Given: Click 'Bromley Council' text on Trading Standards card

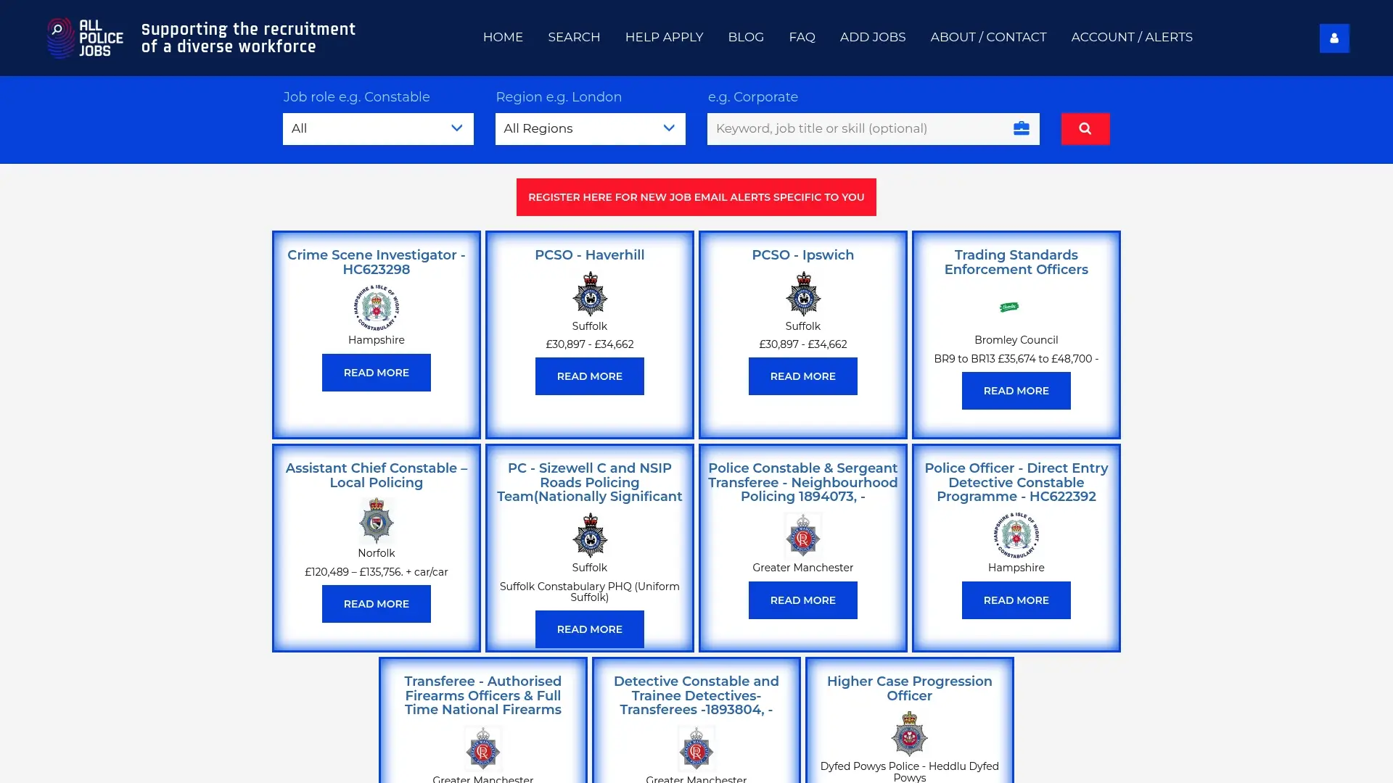Looking at the screenshot, I should point(1016,340).
